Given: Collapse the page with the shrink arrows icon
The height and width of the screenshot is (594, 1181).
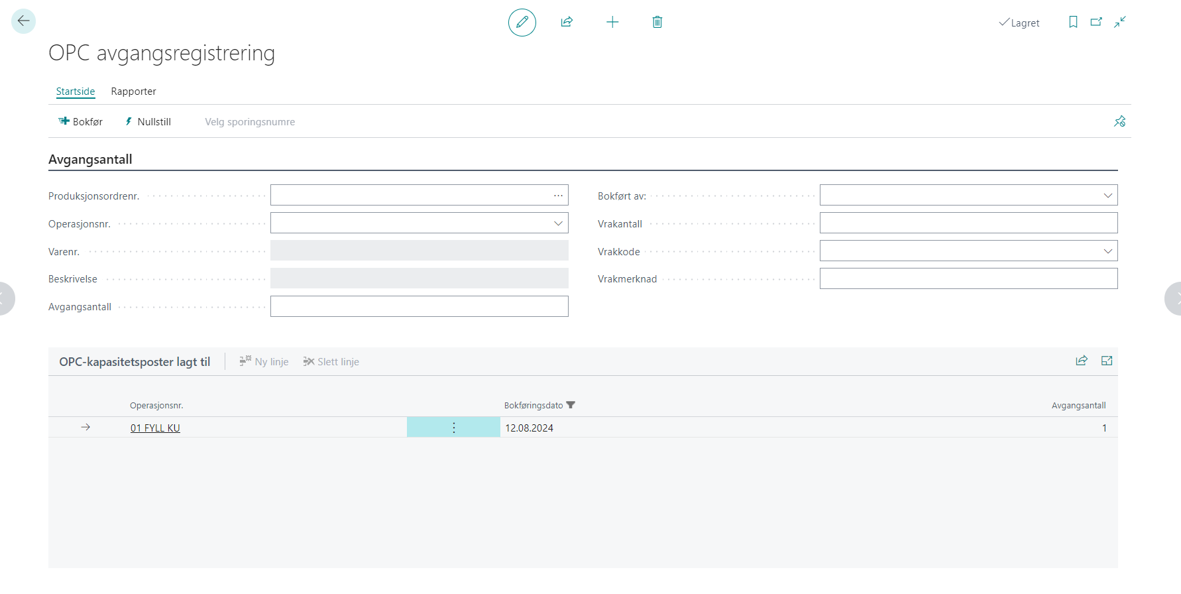Looking at the screenshot, I should click(1120, 23).
